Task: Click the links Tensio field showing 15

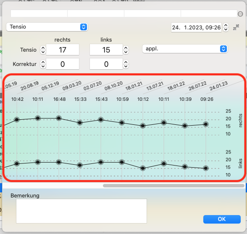Action: pos(106,50)
